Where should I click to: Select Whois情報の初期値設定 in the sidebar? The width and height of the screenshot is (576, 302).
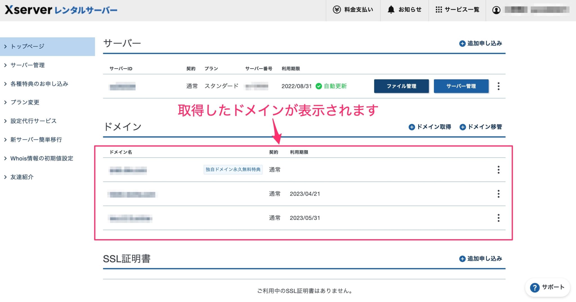pyautogui.click(x=41, y=158)
